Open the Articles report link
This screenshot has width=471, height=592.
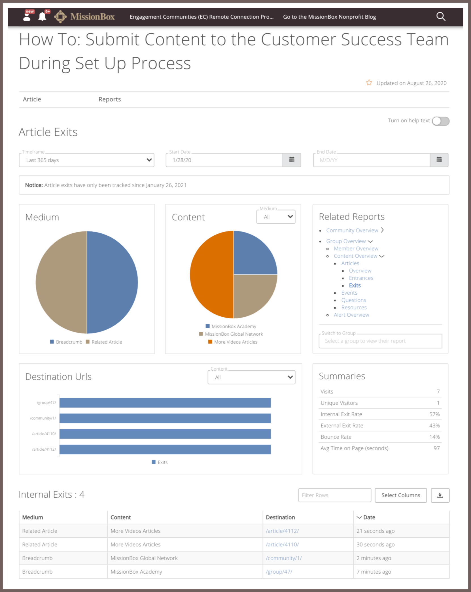click(350, 263)
